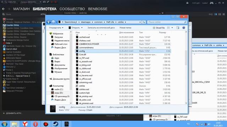Expand the arrow next to Открыть
The image size is (227, 127).
click(82, 28)
